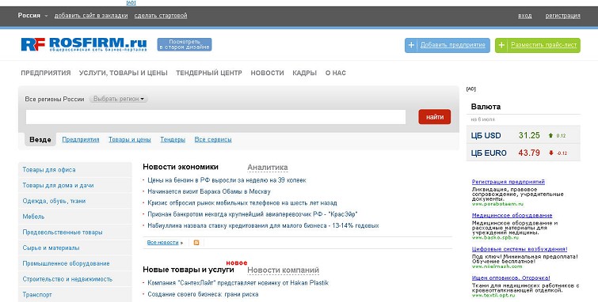Select the Тендеры search tab
Screen dimensions: 598x302
coord(173,139)
